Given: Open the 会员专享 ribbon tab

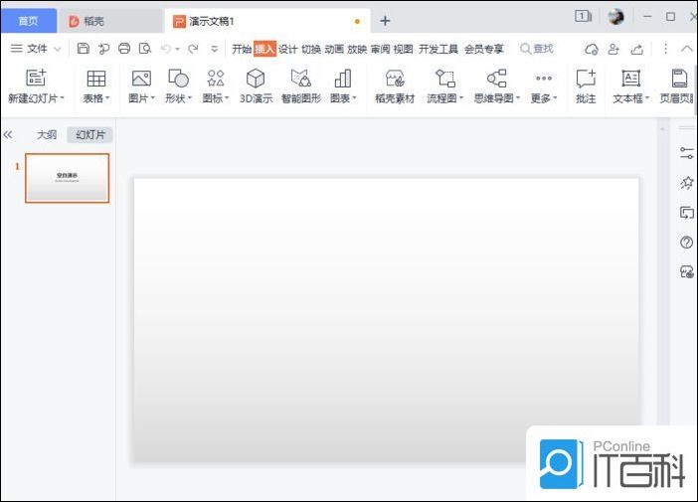Looking at the screenshot, I should pos(484,49).
